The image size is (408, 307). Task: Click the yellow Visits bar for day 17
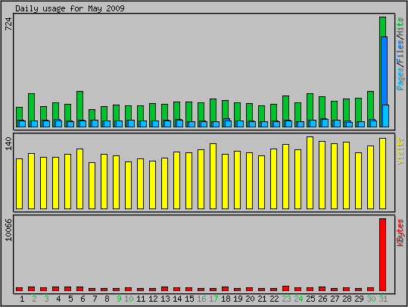[213, 176]
